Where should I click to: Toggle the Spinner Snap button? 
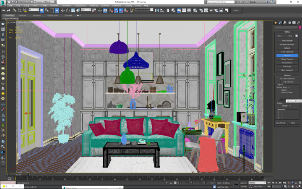pos(126,10)
